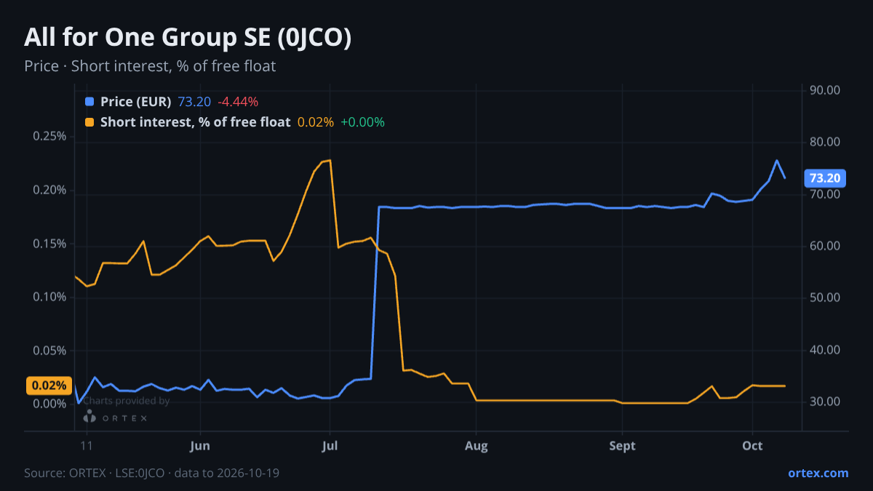
Task: Click the 0.15% left axis label
Action: point(49,244)
